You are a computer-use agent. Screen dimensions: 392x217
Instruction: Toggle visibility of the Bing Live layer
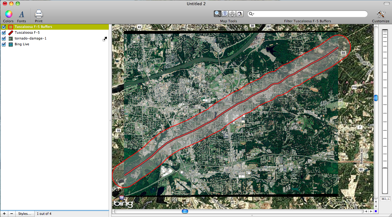(4, 44)
